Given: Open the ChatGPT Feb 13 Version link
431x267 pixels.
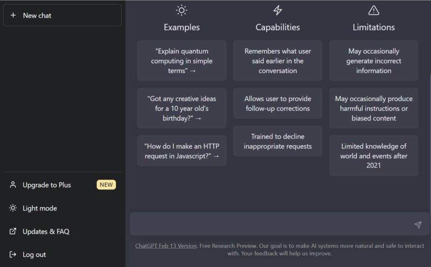Looking at the screenshot, I should click(165, 246).
